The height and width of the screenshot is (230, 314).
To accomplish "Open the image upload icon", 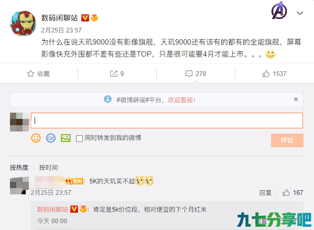I will [x=66, y=138].
